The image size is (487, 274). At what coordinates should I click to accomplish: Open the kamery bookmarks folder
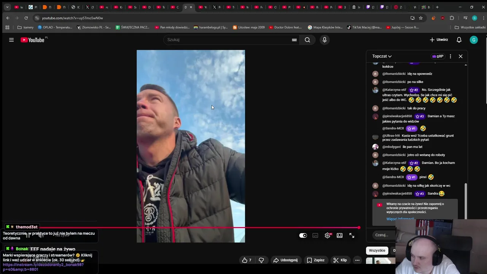[x=25, y=27]
